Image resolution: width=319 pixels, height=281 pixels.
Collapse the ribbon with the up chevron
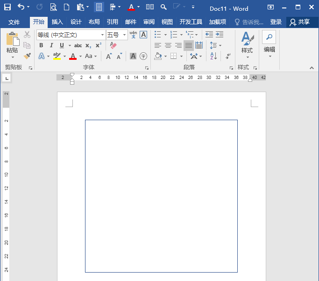312,68
